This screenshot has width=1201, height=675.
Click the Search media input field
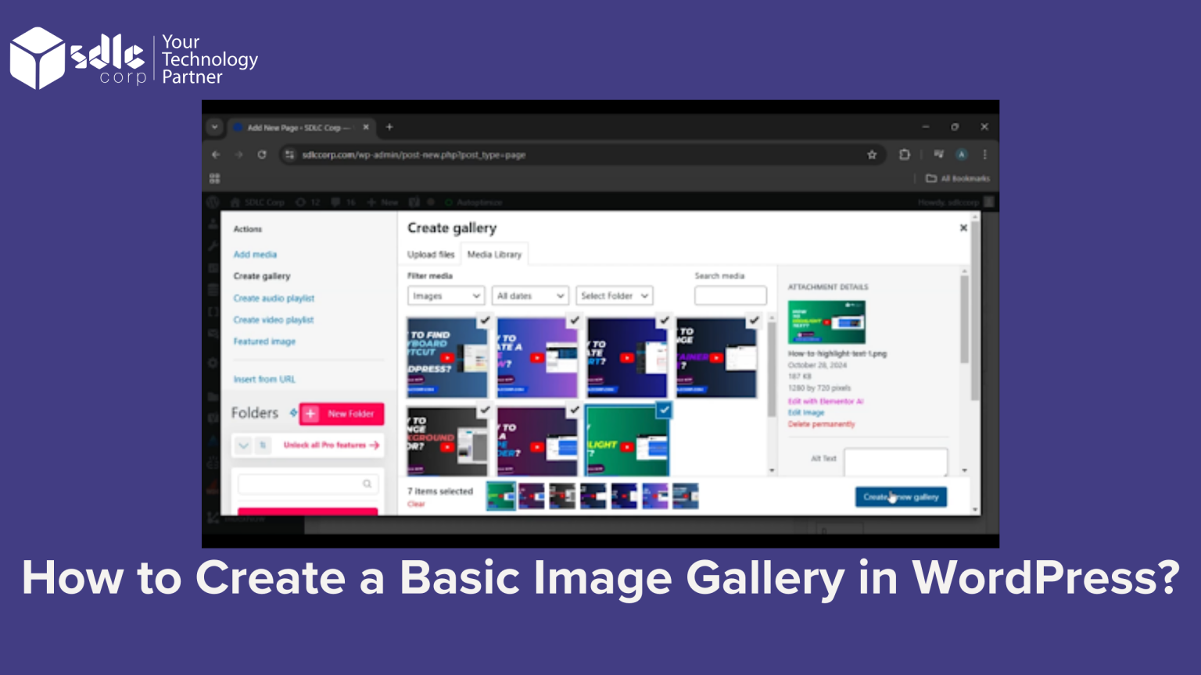pos(730,296)
